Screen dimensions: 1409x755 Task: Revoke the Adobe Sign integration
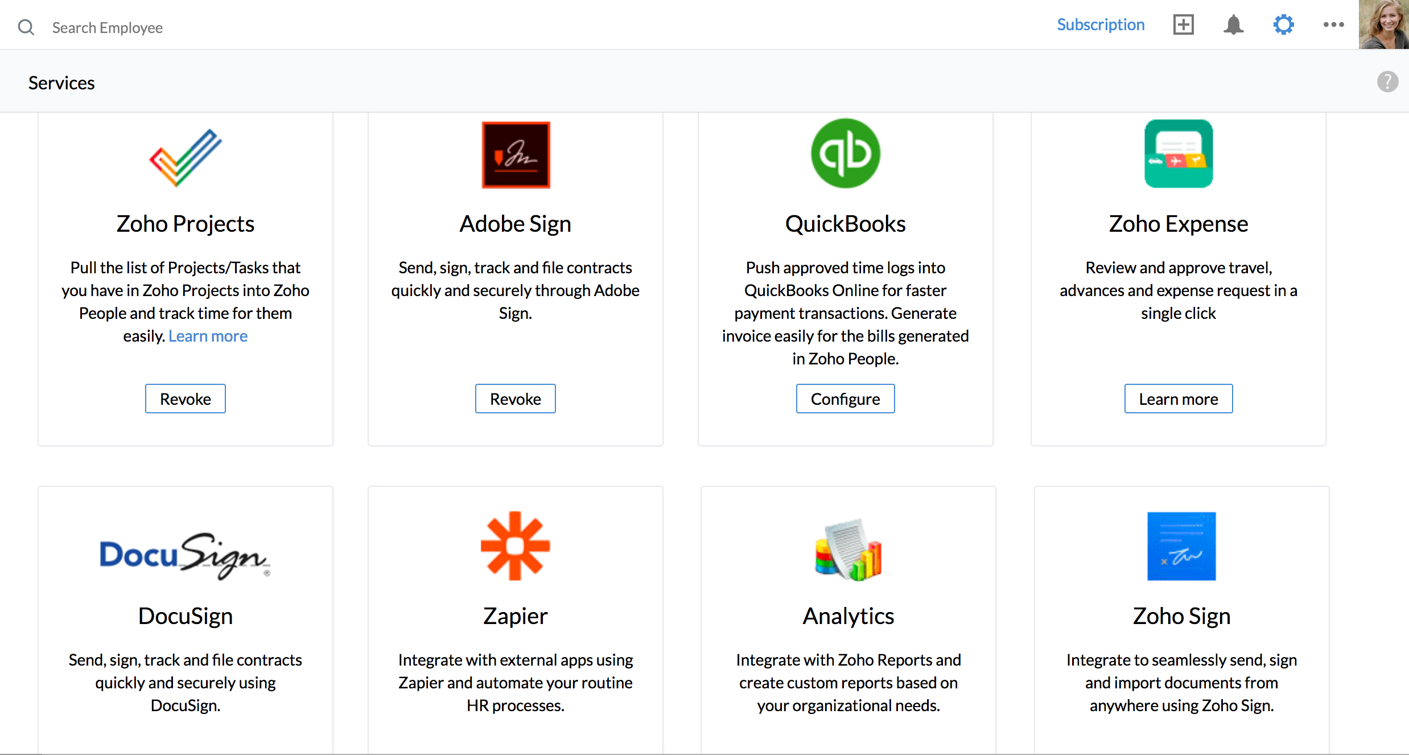coord(516,399)
